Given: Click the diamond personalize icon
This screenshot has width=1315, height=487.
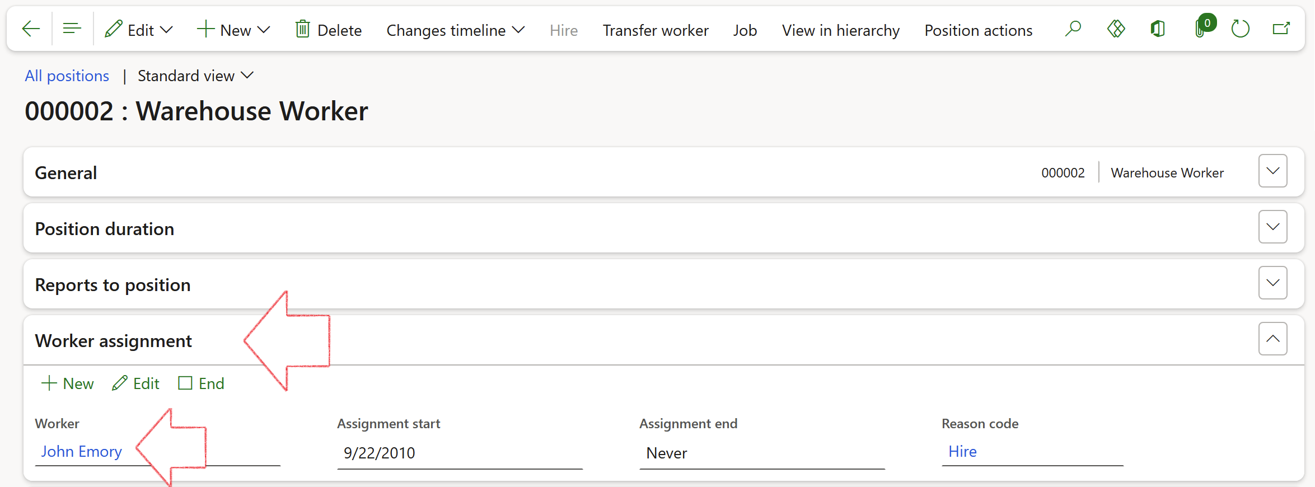Looking at the screenshot, I should click(1116, 29).
